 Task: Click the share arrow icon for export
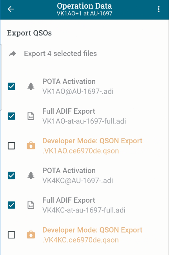(x=13, y=54)
